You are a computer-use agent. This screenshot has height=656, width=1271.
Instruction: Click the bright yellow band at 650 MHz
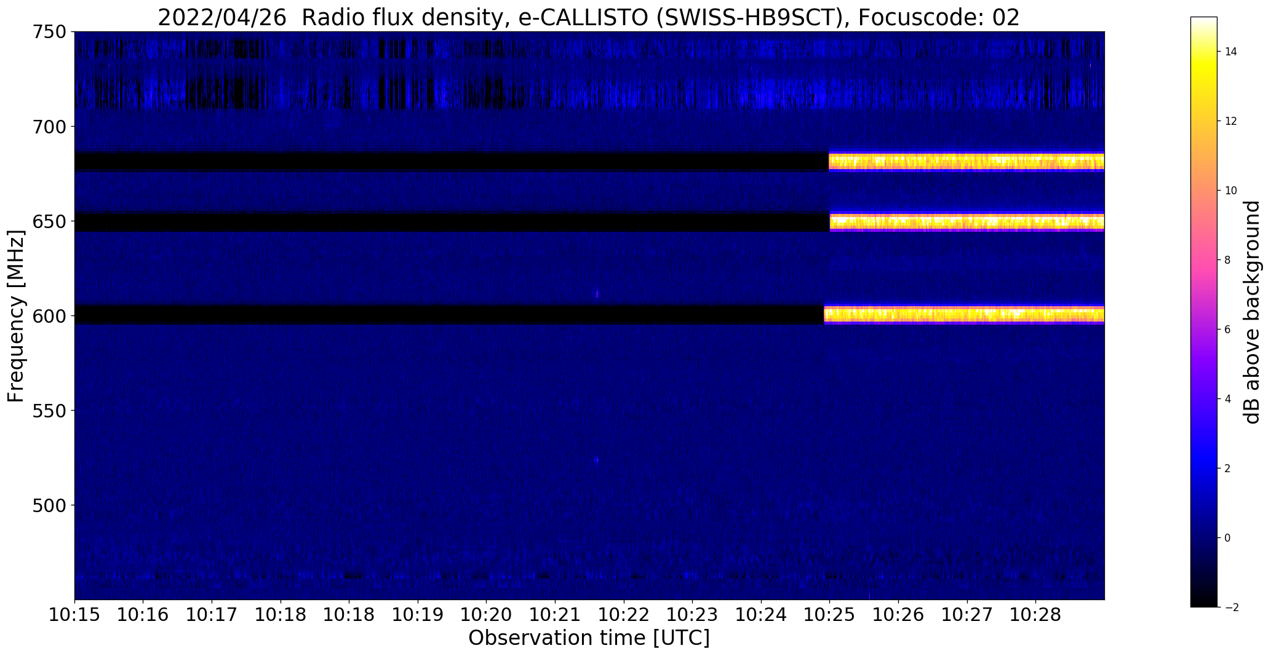(x=967, y=221)
